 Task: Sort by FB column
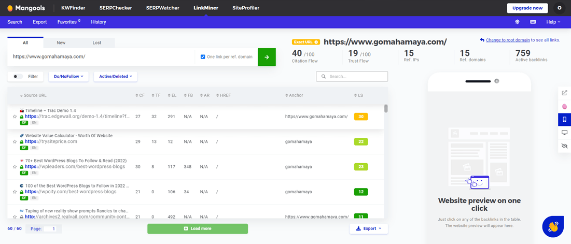pos(188,95)
